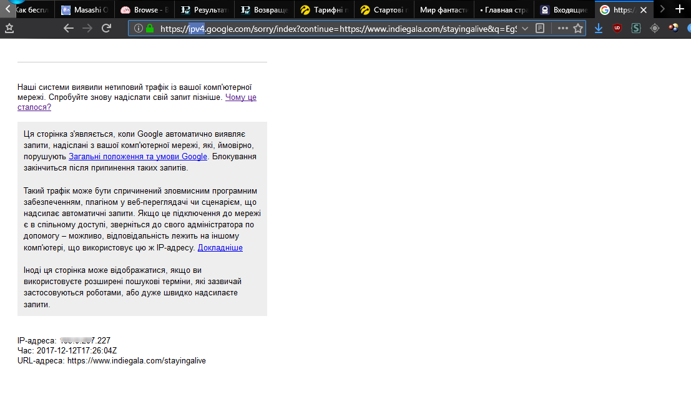
Task: Go back to the previous page
Action: [x=69, y=28]
